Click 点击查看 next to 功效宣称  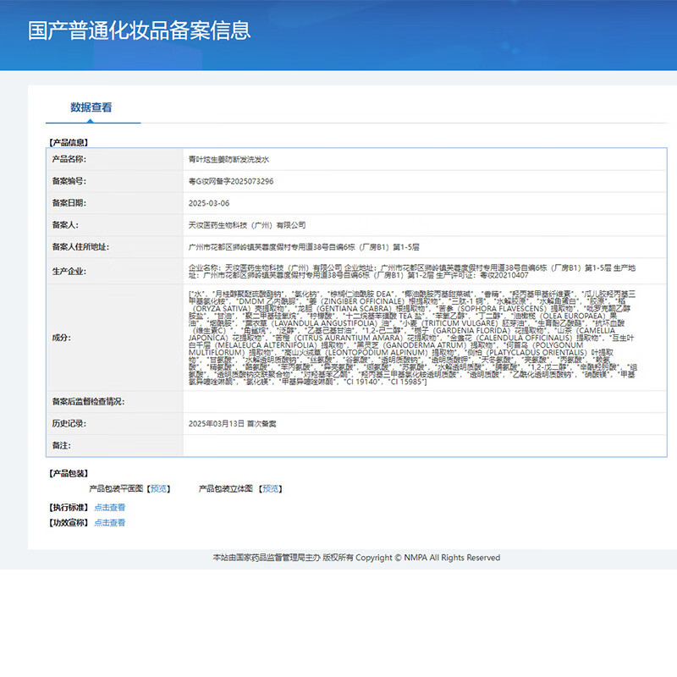112,523
